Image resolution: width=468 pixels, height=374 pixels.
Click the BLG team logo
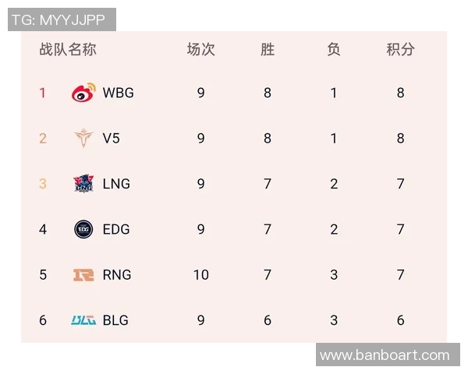coord(83,320)
